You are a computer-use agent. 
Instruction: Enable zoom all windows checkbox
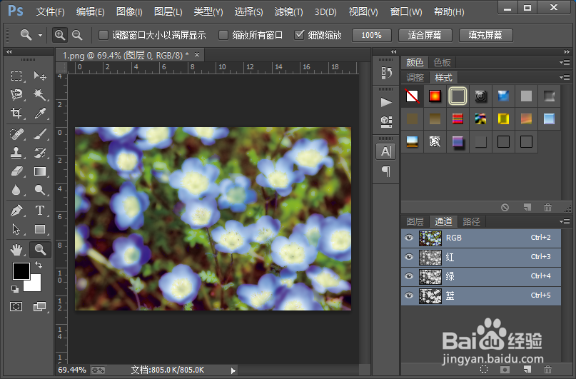223,35
